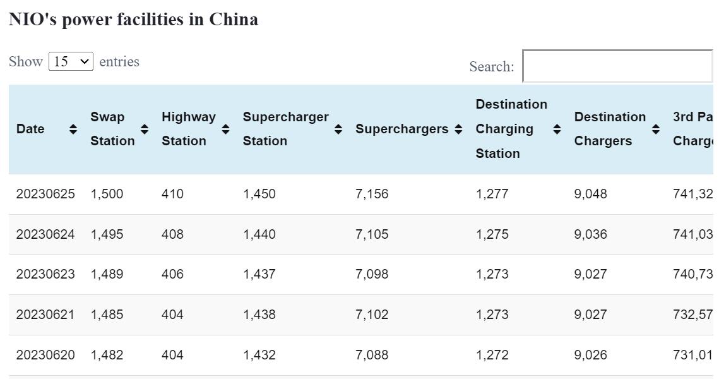Image resolution: width=719 pixels, height=379 pixels.
Task: Click the sort arrows beside Date
Action: click(x=73, y=129)
